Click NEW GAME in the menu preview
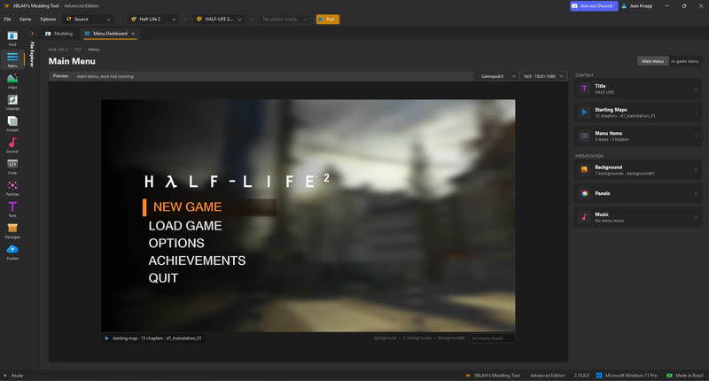 click(x=187, y=207)
